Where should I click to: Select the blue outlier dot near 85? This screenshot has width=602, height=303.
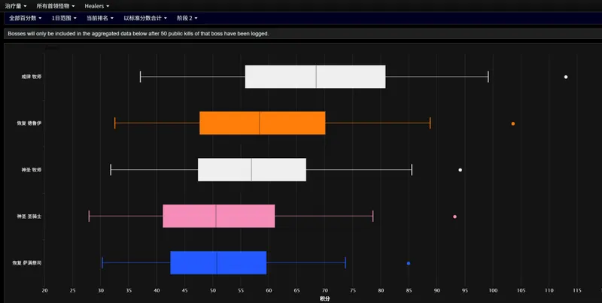pyautogui.click(x=409, y=263)
